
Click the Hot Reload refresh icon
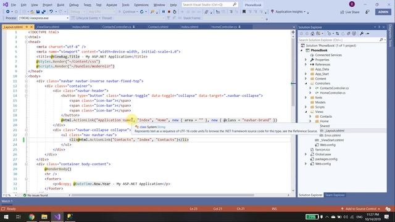tap(141, 12)
